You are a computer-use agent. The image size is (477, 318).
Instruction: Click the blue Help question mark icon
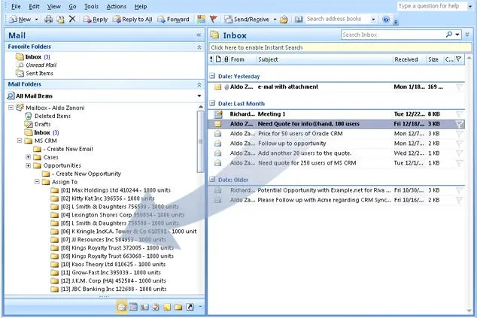(386, 20)
